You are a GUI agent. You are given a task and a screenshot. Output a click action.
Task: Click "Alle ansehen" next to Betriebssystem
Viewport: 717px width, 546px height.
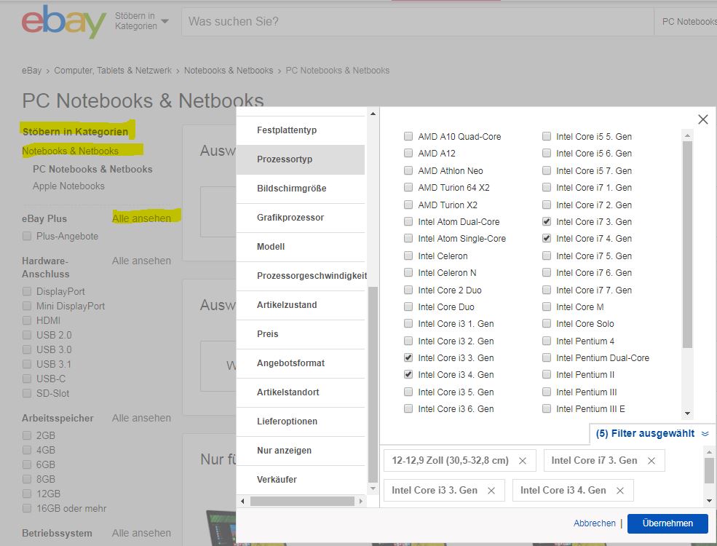(x=141, y=532)
